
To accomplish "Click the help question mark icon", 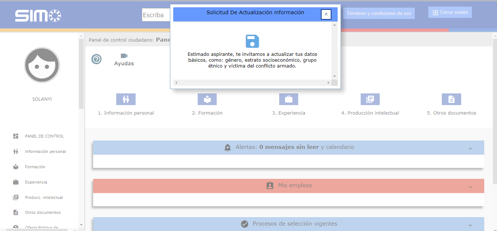I will click(96, 59).
